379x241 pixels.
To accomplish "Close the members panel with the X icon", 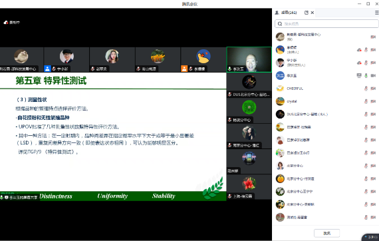I will coord(313,13).
